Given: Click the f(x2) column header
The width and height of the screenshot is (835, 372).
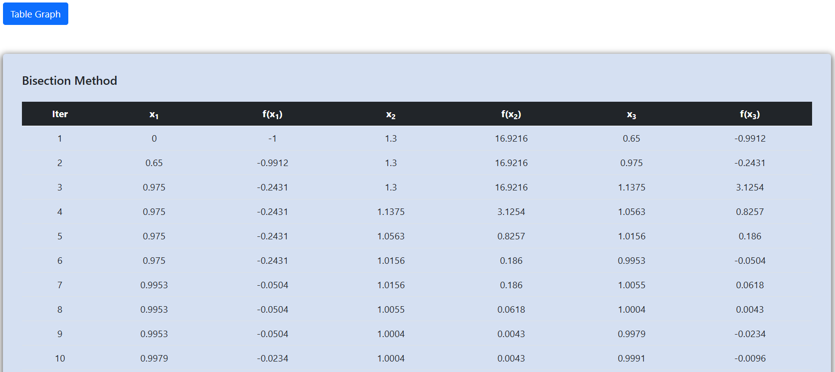Looking at the screenshot, I should 511,114.
